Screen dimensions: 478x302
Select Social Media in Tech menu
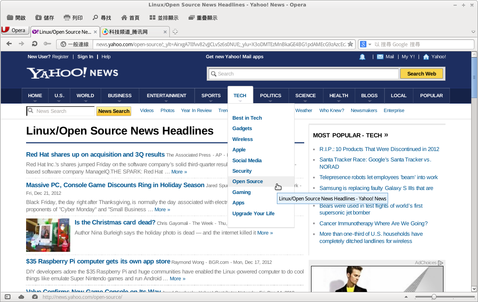[x=247, y=161]
